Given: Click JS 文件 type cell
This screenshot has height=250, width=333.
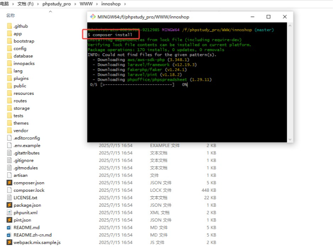Looking at the screenshot, I should click(x=157, y=243).
